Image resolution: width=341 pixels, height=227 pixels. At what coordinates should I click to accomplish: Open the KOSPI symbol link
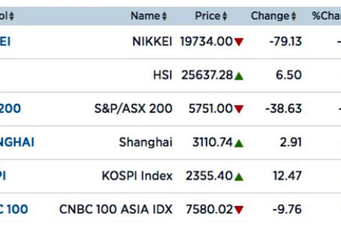pos(3,176)
